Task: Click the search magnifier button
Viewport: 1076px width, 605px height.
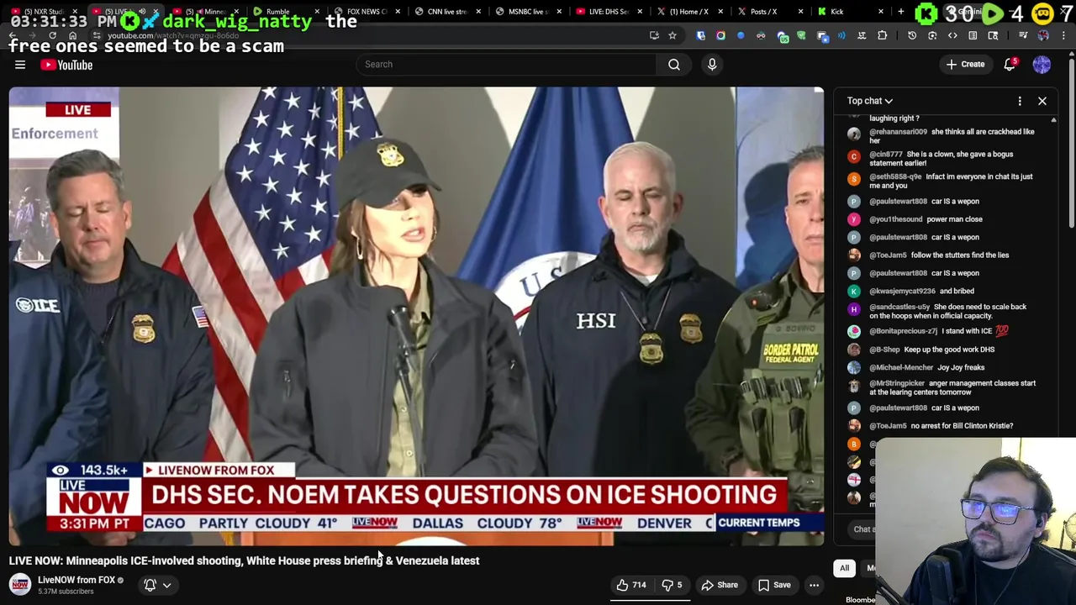Action: pos(674,64)
